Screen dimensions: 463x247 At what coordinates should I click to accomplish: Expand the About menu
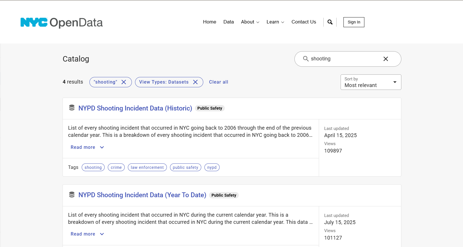coord(250,22)
